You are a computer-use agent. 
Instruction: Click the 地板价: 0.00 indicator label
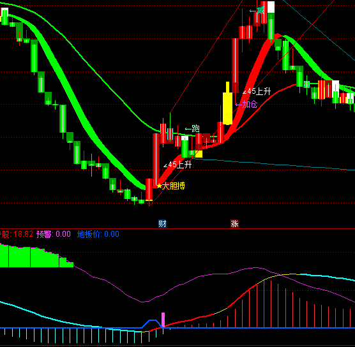coord(98,234)
